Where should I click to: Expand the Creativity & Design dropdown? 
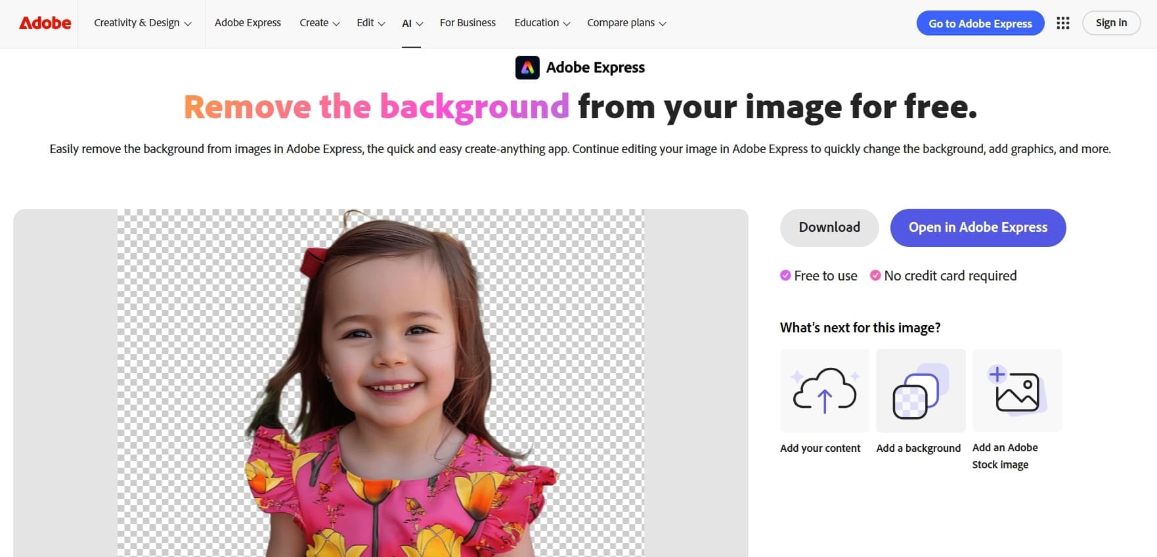pos(142,23)
